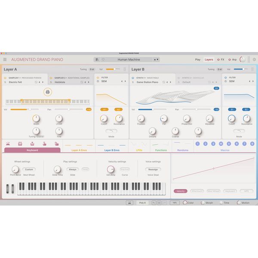Adjust the Layer A header volume slider
258x258 pixels.
pyautogui.click(x=113, y=69)
